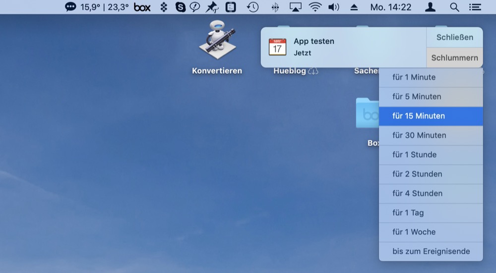
Task: Open Time Machine menu bar icon
Action: click(253, 7)
